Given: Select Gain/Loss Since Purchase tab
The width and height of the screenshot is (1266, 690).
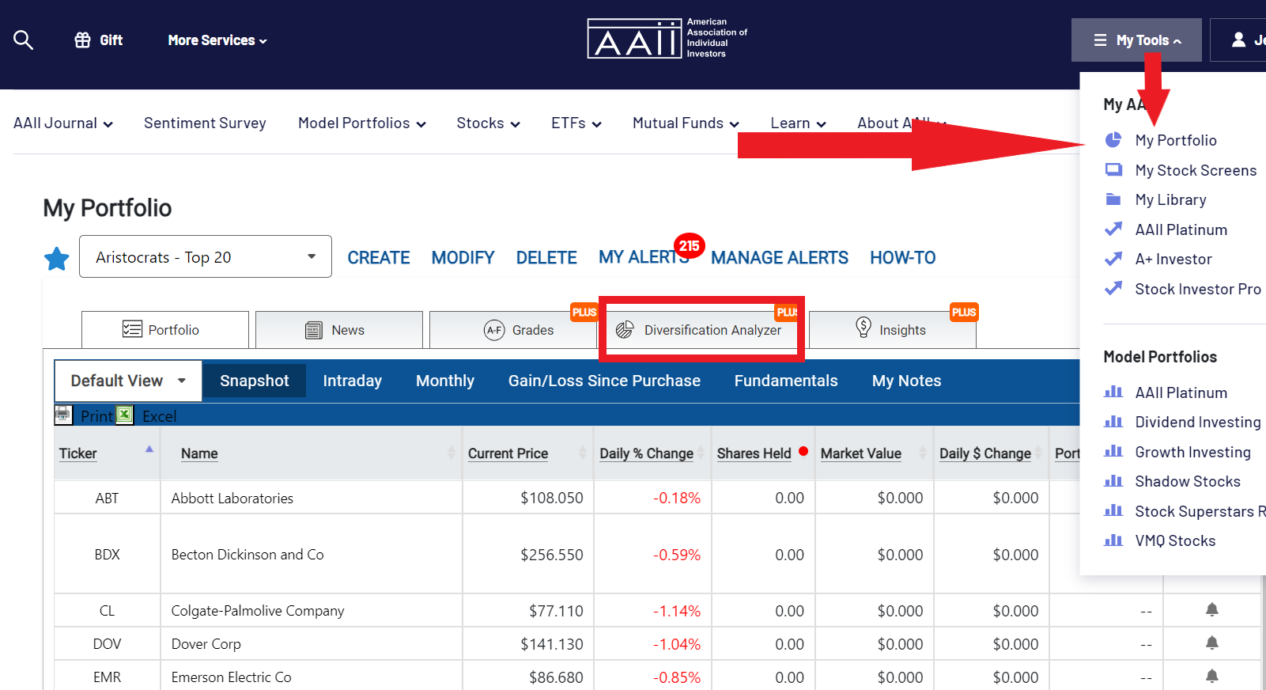Looking at the screenshot, I should pyautogui.click(x=604, y=381).
